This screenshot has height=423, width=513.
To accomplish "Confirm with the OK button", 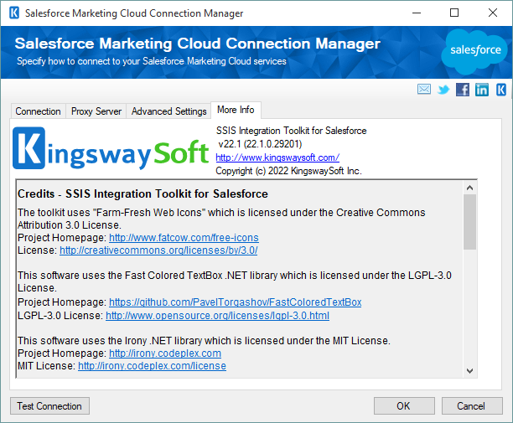I will coord(404,406).
